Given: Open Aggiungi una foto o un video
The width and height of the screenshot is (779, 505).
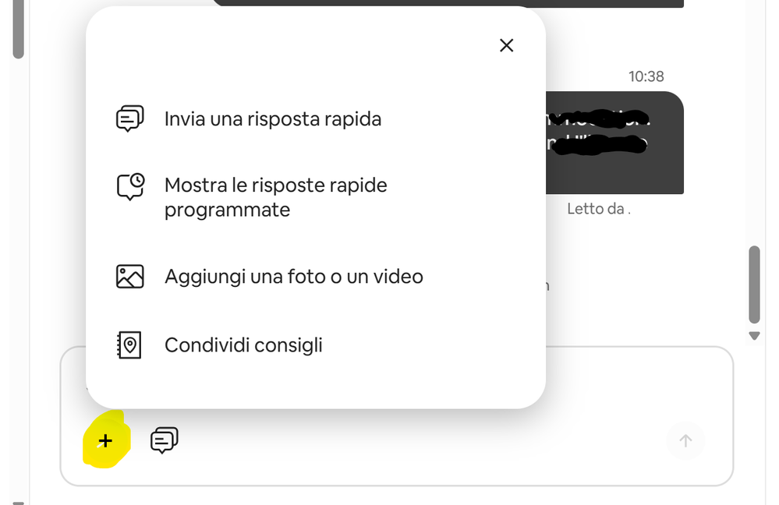Looking at the screenshot, I should [293, 276].
